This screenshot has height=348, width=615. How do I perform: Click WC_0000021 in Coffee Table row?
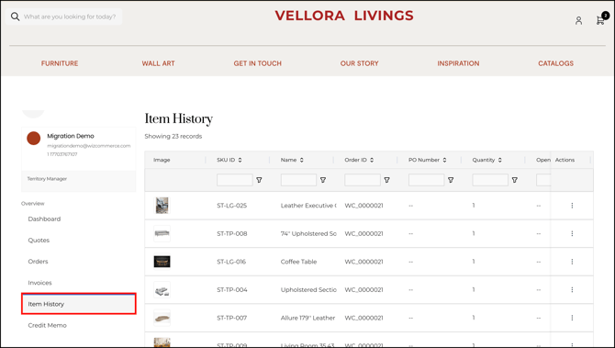[364, 262]
